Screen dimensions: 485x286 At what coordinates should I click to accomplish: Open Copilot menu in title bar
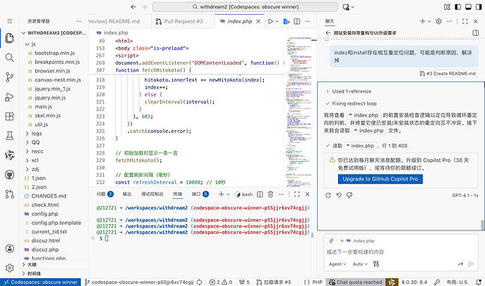point(348,7)
